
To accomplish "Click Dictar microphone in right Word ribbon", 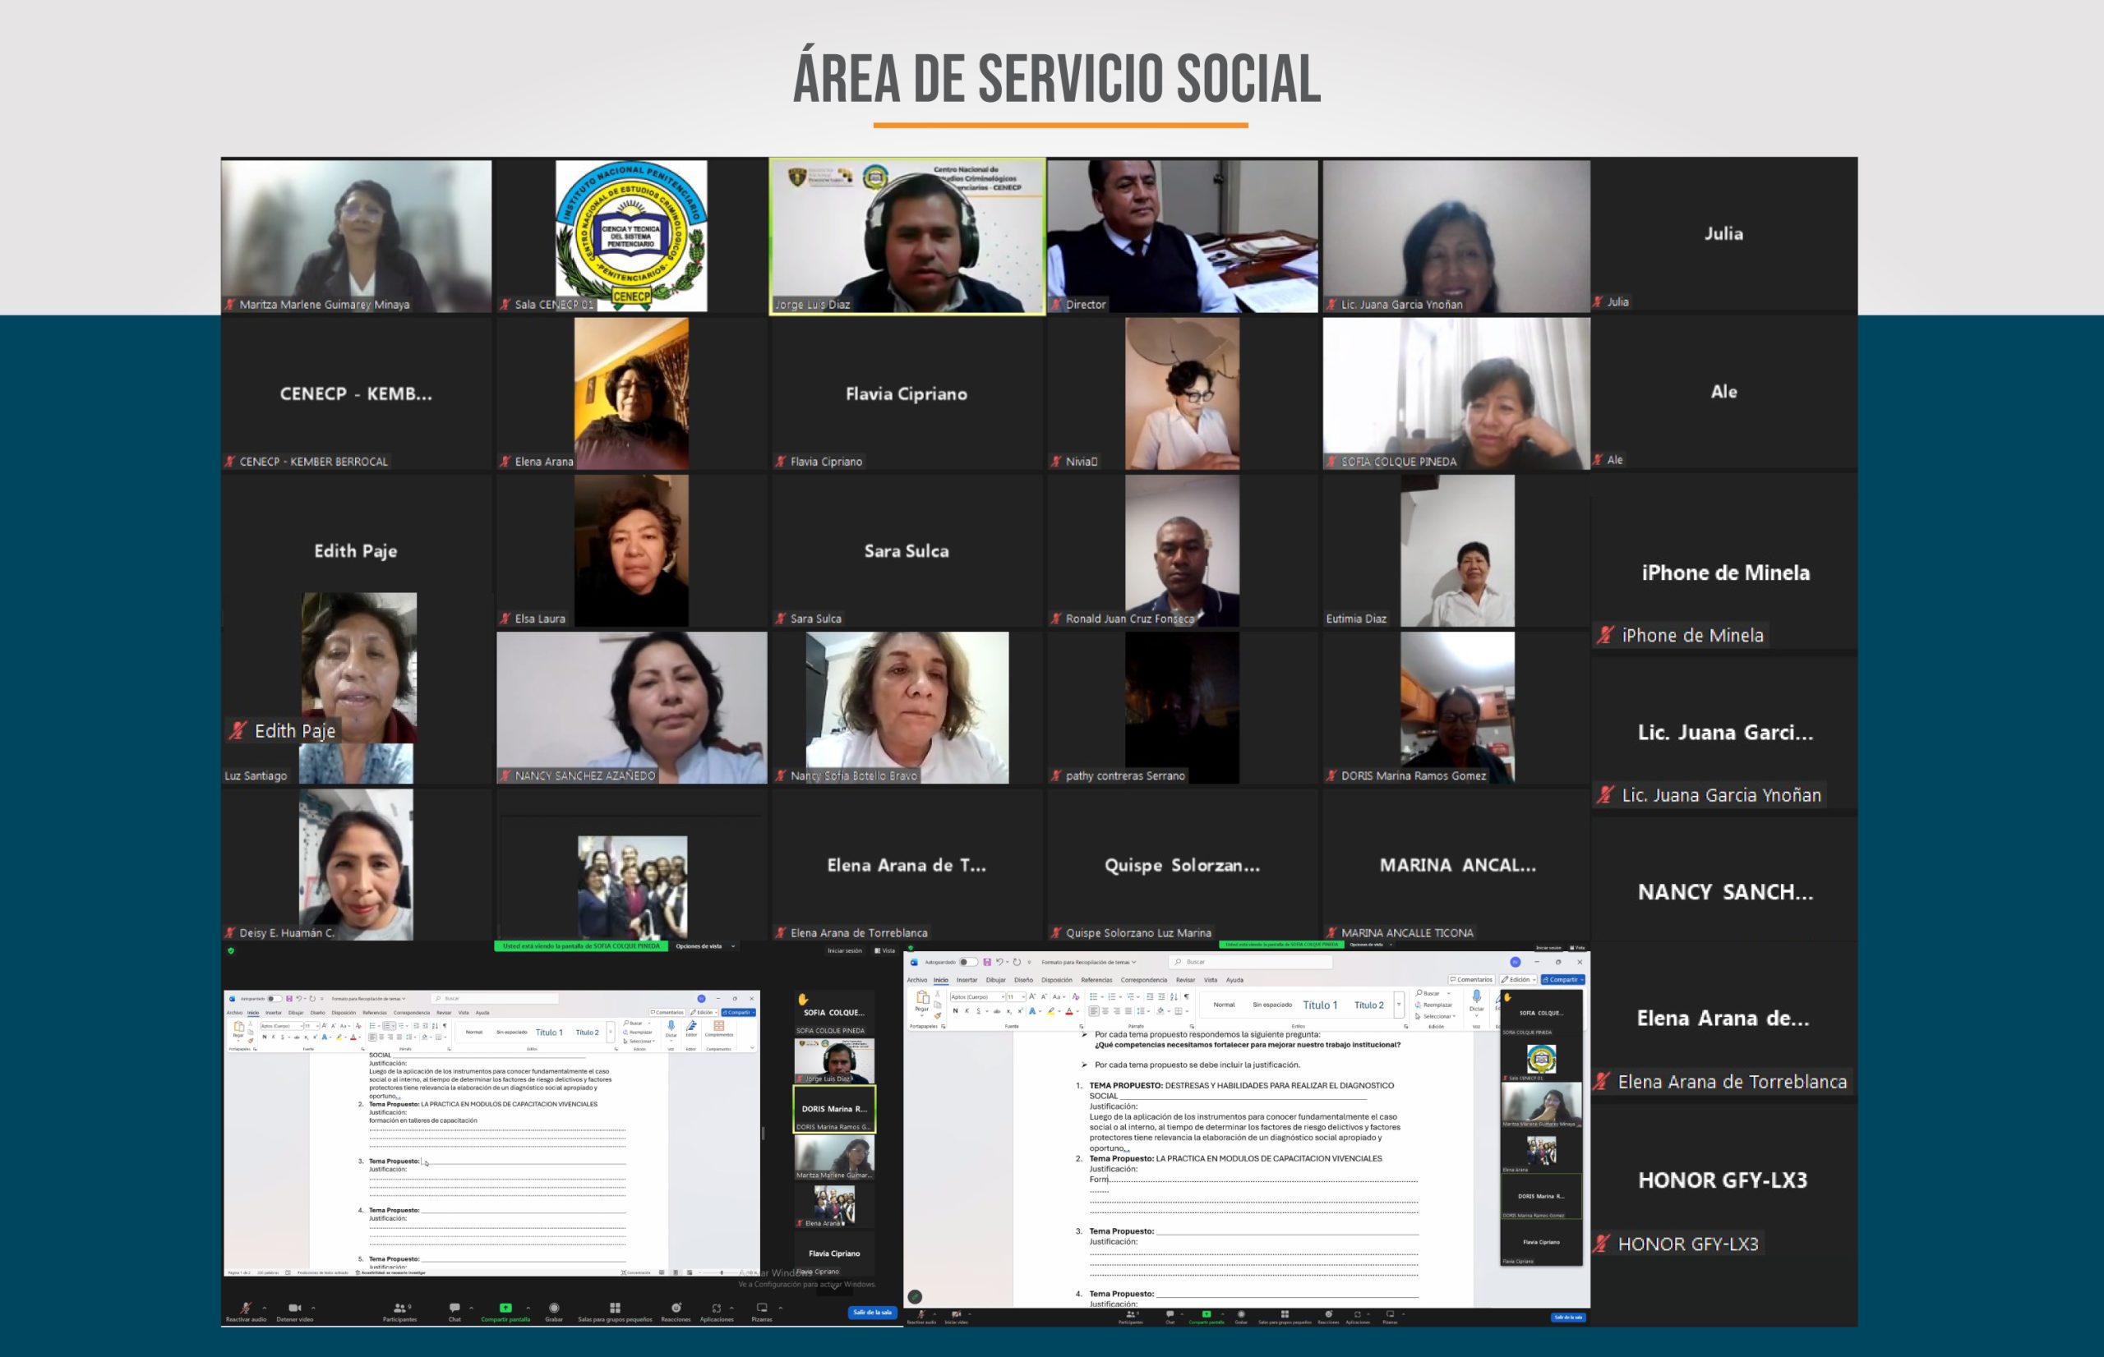I will pos(1476,997).
